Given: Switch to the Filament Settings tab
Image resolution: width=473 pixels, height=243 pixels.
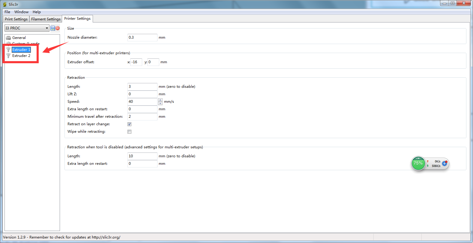Looking at the screenshot, I should [46, 19].
